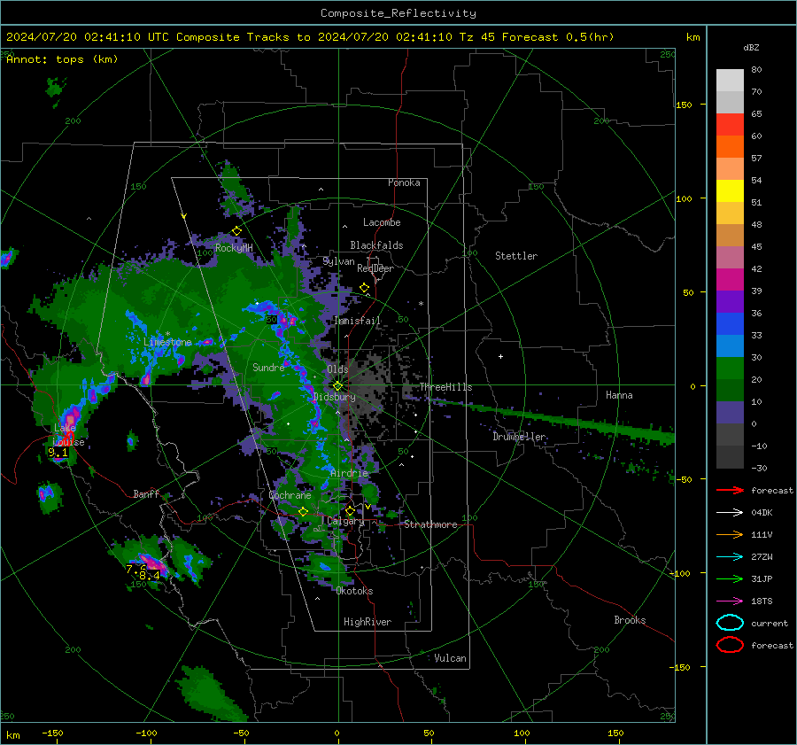This screenshot has height=745, width=797.
Task: Click the green 31JP arrow icon
Action: [x=730, y=578]
